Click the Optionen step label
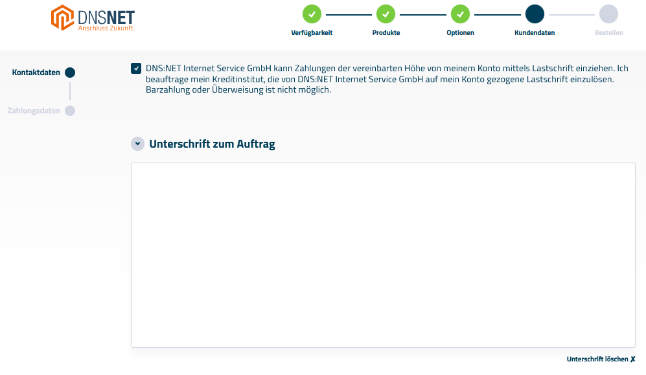This screenshot has height=375, width=646. tap(460, 32)
